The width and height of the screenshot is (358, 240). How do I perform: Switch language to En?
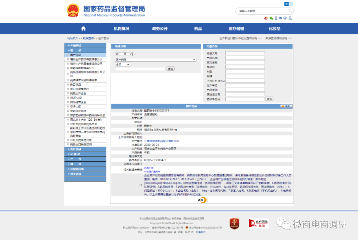[x=291, y=4]
